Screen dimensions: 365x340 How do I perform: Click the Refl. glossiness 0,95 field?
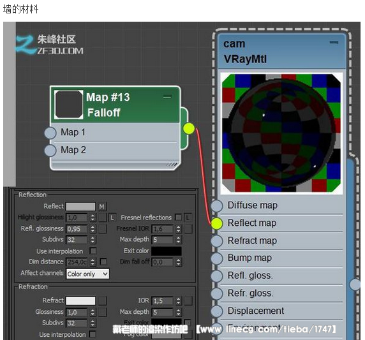[x=77, y=229]
